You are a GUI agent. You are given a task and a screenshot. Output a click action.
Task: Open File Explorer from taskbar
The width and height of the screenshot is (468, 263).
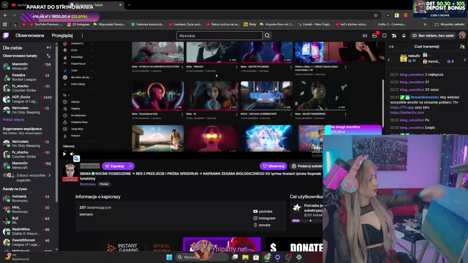245,257
